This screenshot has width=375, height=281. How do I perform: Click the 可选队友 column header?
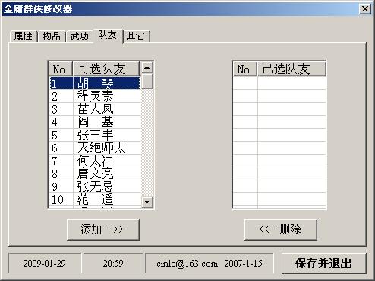point(106,69)
